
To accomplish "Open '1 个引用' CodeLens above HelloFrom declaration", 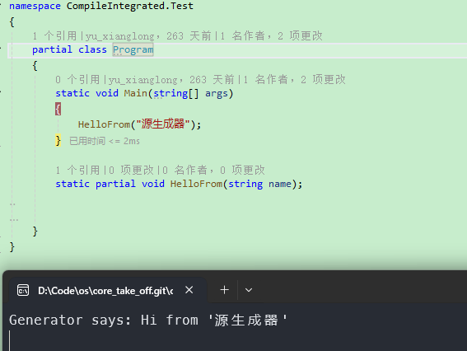I will pos(77,170).
